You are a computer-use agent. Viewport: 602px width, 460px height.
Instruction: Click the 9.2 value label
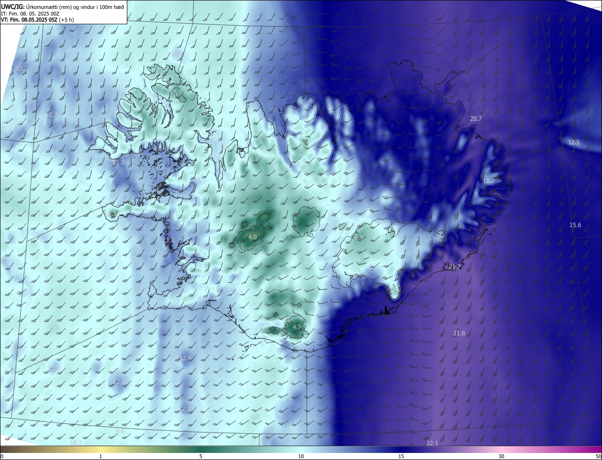coord(255,418)
